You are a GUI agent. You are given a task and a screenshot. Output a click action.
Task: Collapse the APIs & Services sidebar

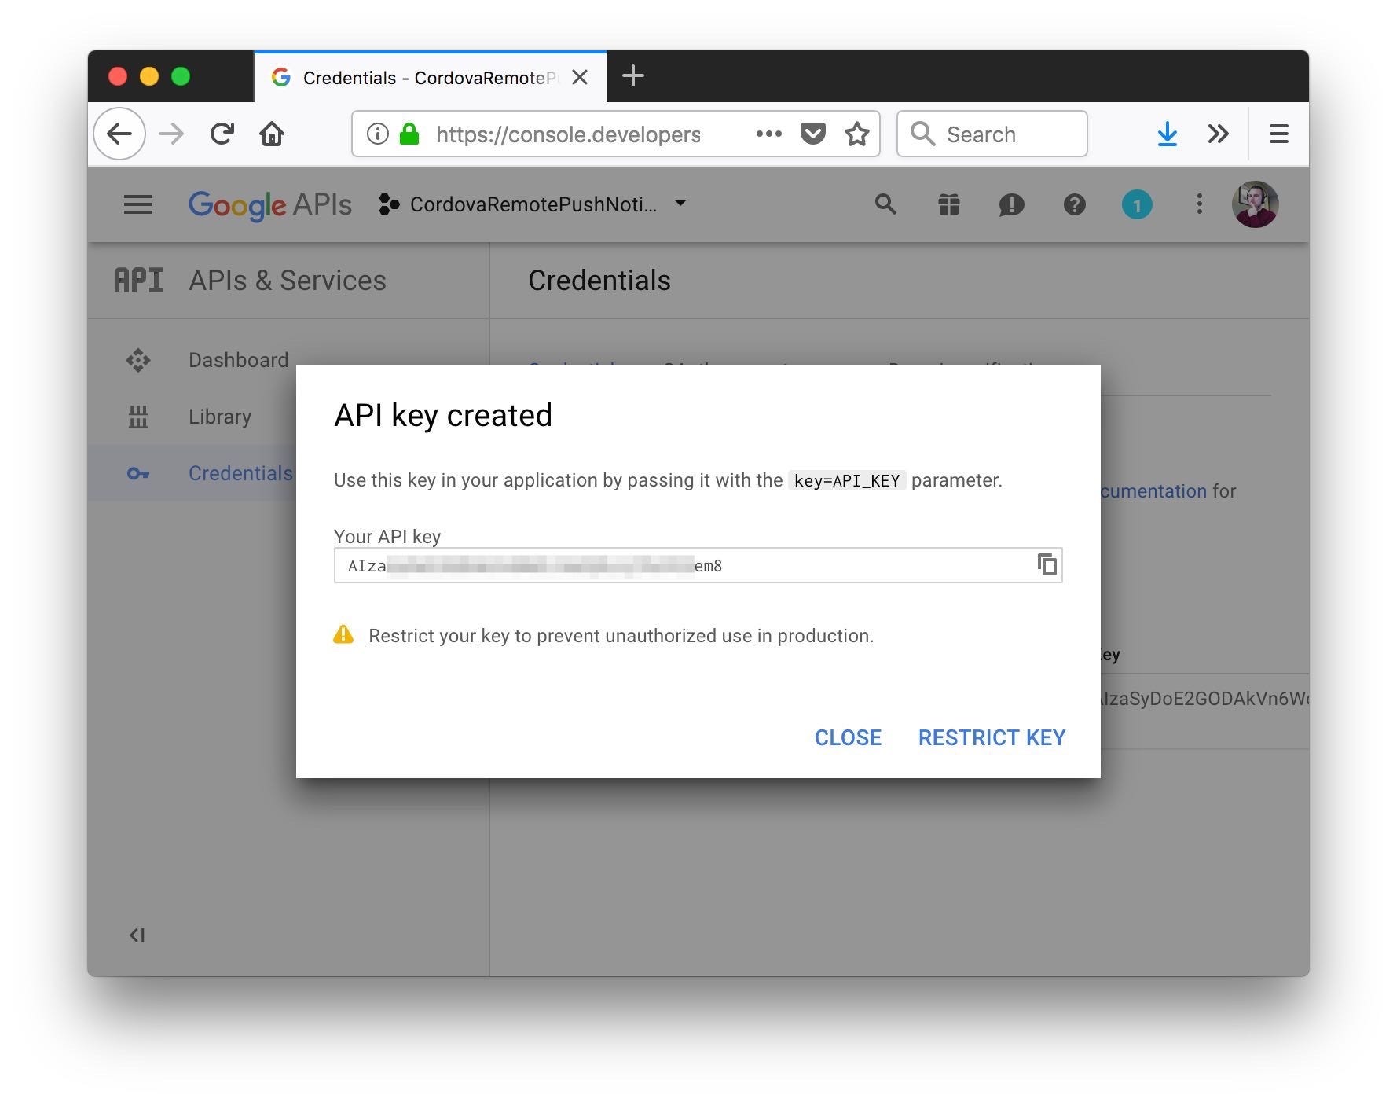[138, 935]
